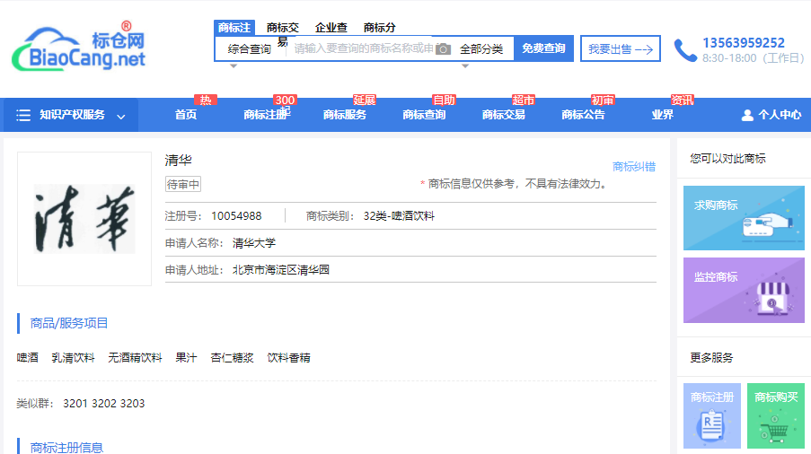
Task: Go to 首页 in the navigation bar
Action: (x=186, y=115)
